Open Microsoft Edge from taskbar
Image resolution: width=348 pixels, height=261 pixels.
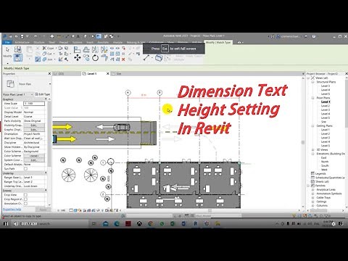click(117, 224)
